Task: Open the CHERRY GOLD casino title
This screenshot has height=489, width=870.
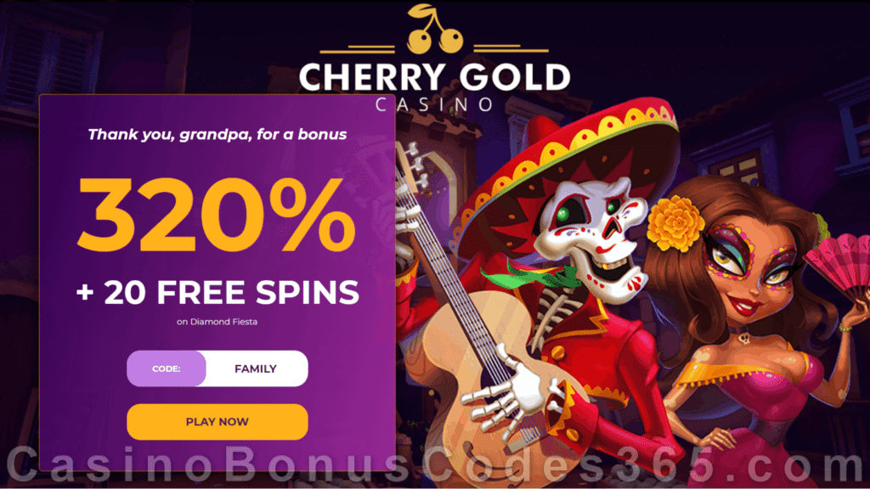Action: [434, 77]
